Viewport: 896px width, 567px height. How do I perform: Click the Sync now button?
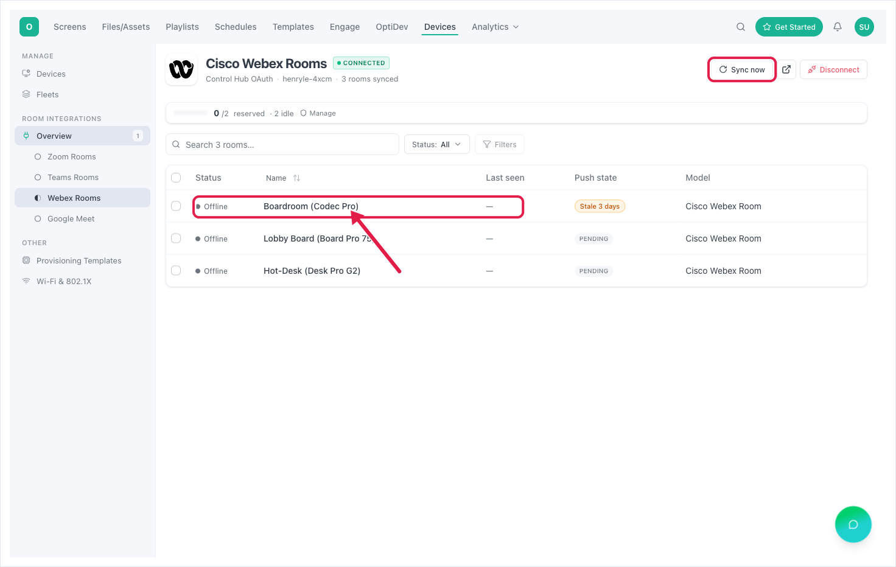click(x=742, y=69)
